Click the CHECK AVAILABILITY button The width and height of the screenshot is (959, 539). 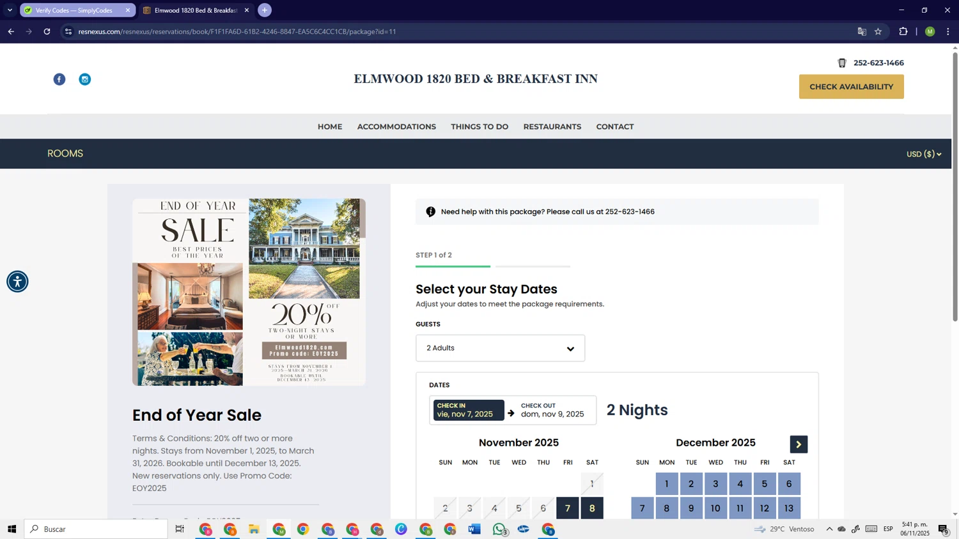click(x=851, y=87)
